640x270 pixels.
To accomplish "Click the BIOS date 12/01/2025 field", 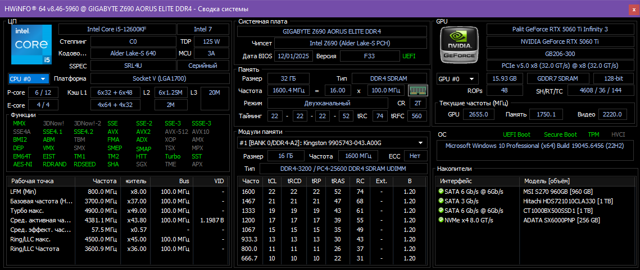I will (294, 56).
